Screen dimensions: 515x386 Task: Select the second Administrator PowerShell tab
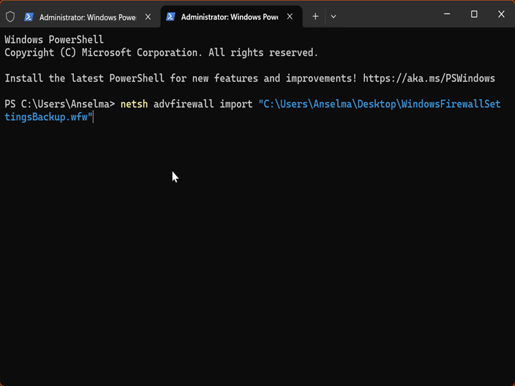pos(229,17)
